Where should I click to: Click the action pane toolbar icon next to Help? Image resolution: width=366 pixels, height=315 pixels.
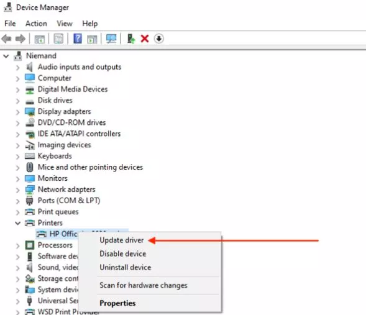(x=92, y=39)
